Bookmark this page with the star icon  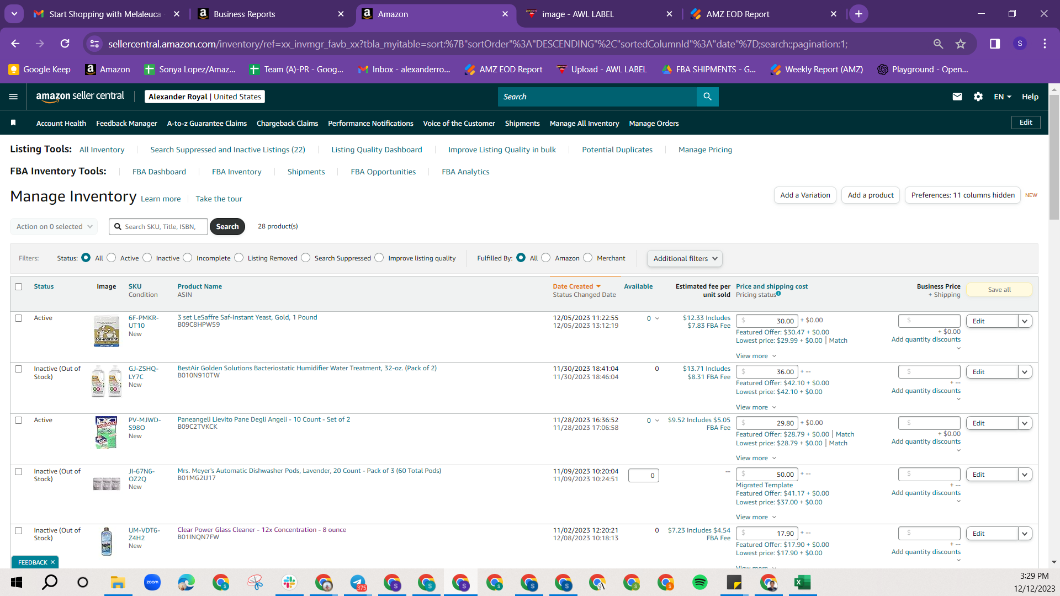961,44
